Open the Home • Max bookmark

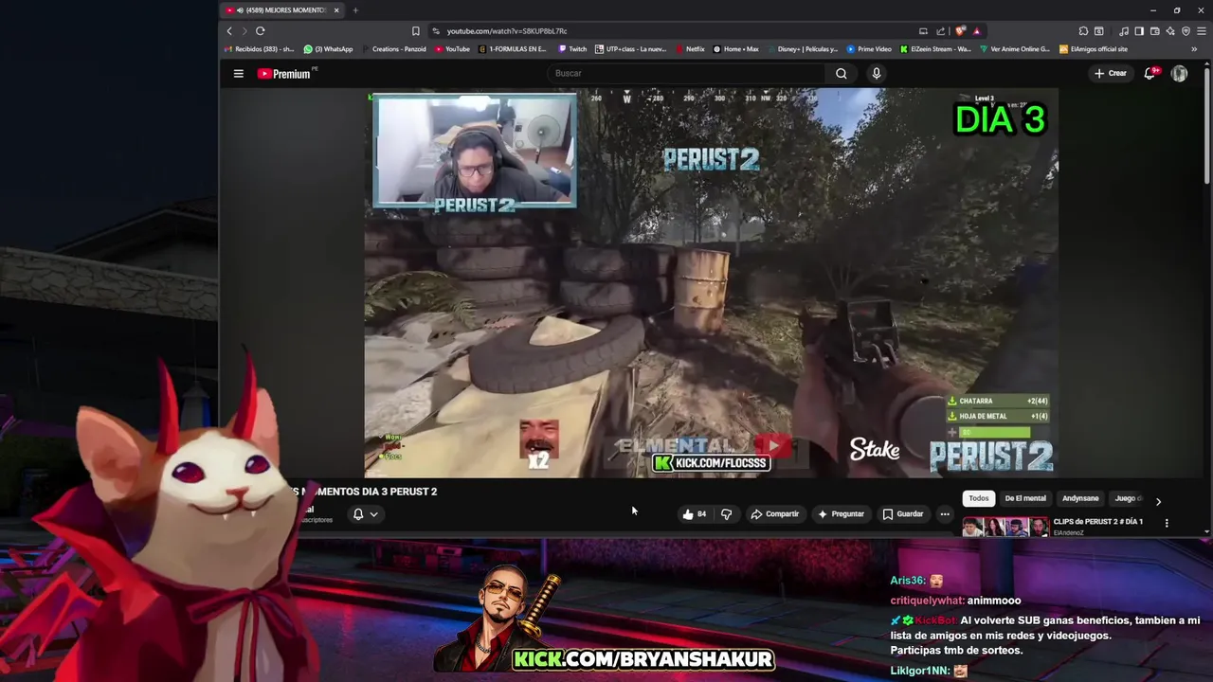[736, 49]
